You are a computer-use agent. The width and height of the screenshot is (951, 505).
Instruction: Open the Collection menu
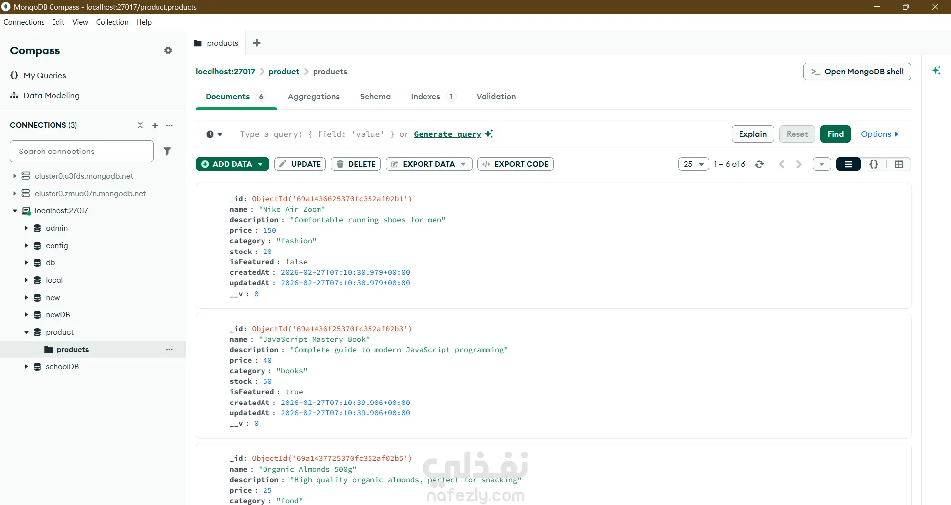point(112,22)
